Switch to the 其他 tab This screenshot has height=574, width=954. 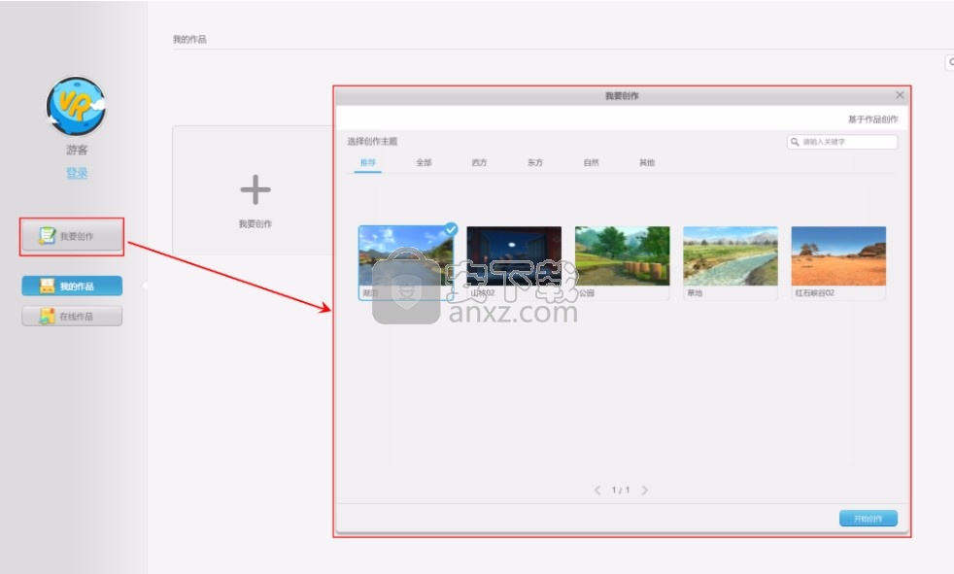tap(647, 162)
